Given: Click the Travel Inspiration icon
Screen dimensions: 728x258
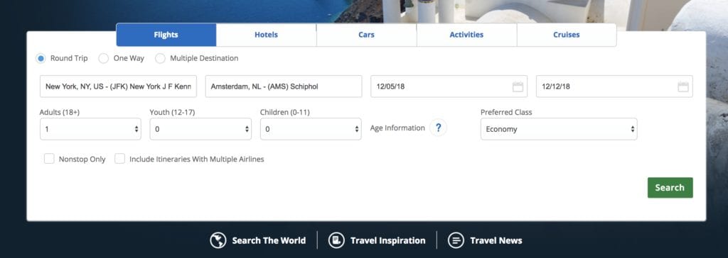Looking at the screenshot, I should tap(336, 240).
